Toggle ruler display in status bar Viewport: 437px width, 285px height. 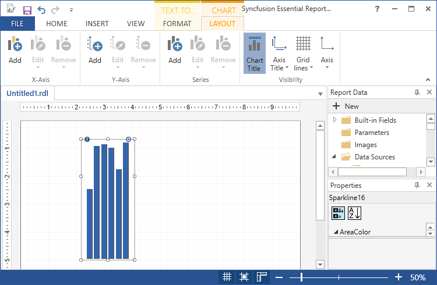click(x=262, y=277)
